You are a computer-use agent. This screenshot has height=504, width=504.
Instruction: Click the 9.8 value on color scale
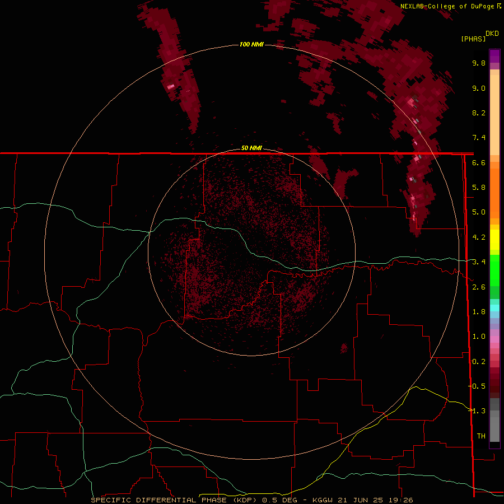(x=479, y=63)
